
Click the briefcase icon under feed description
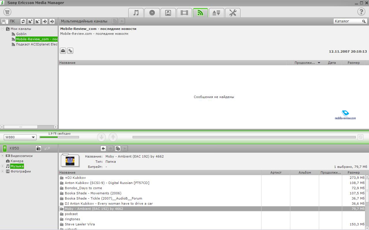pyautogui.click(x=63, y=51)
